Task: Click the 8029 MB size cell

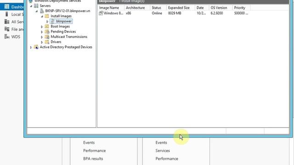Action: tap(175, 13)
